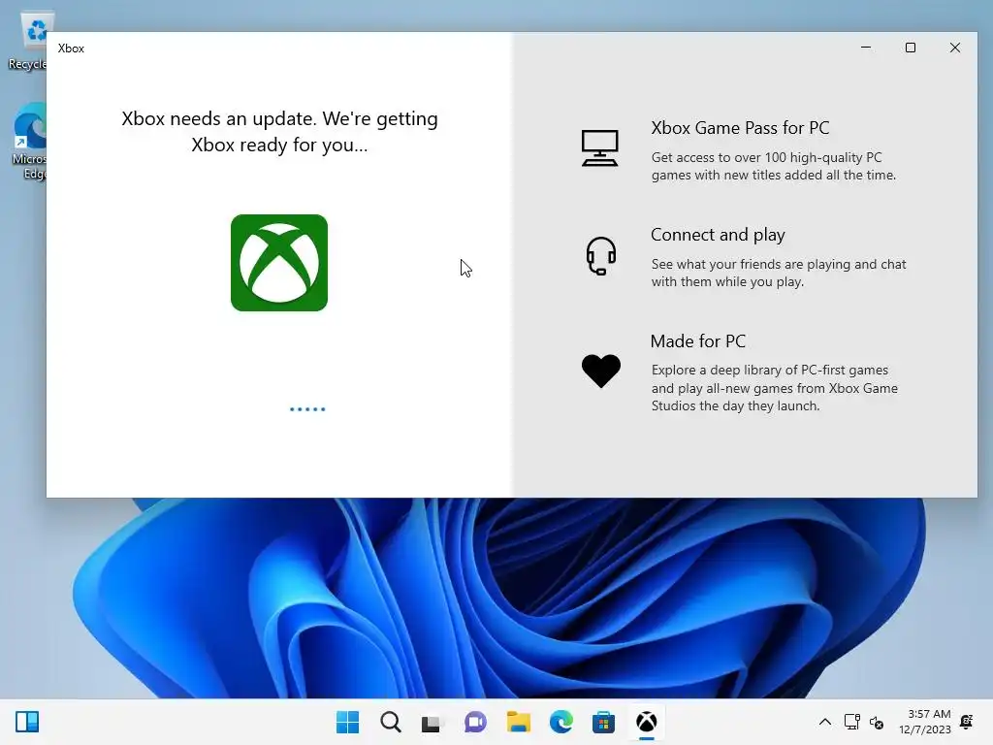Viewport: 993px width, 745px height.
Task: Open the notification center icon
Action: (x=967, y=722)
